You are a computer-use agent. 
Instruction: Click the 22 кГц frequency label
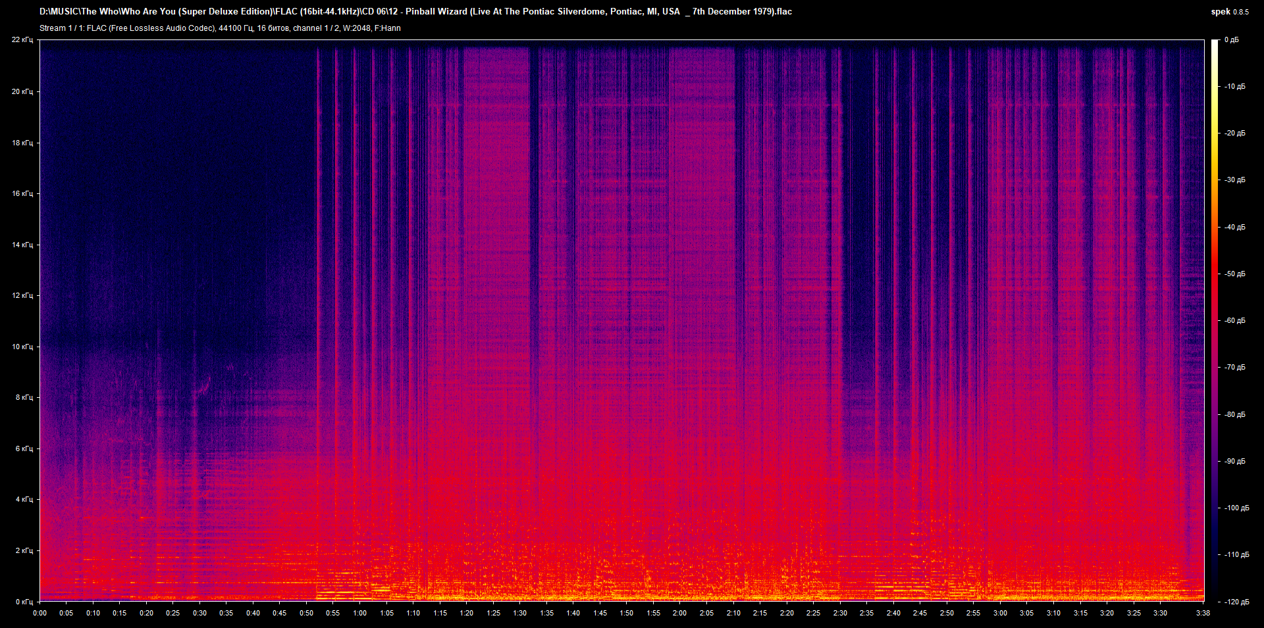pos(22,40)
